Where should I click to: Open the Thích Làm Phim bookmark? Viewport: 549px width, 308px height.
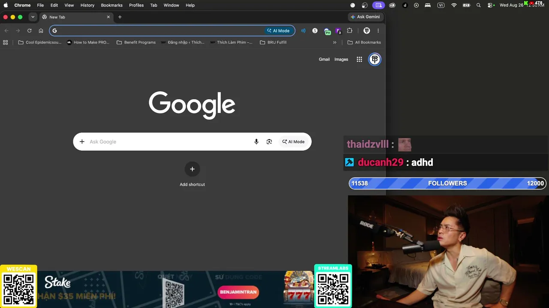232,42
